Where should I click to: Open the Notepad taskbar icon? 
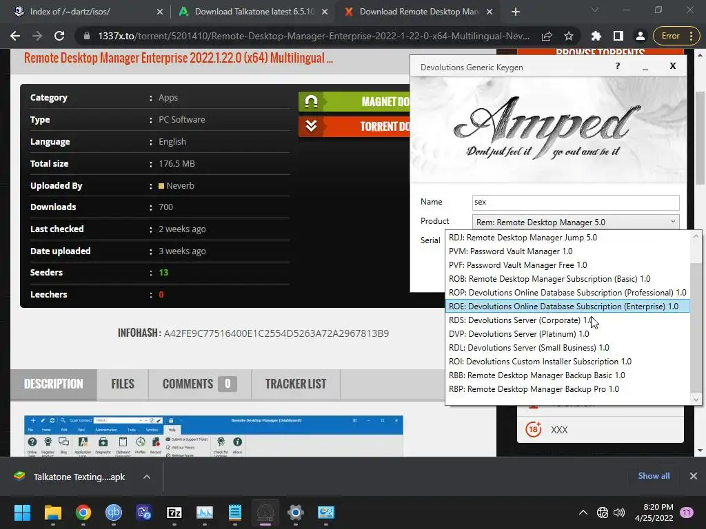[235, 512]
